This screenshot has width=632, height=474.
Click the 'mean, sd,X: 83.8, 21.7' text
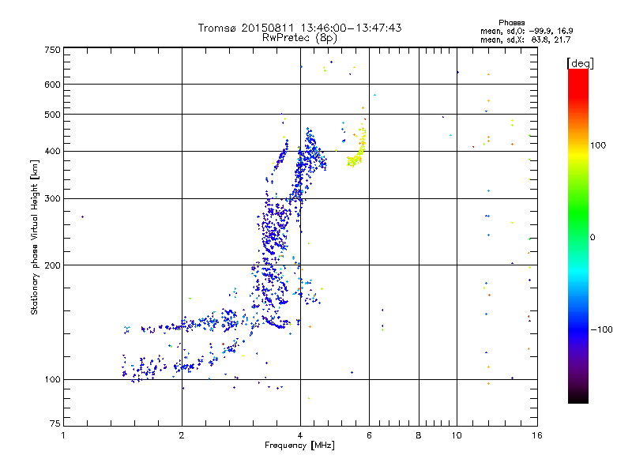click(525, 39)
